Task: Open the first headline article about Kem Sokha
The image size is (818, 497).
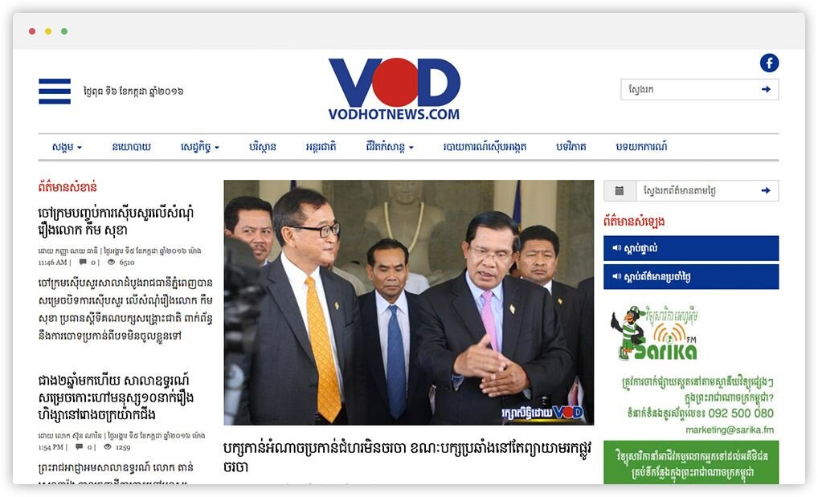Action: [x=116, y=222]
